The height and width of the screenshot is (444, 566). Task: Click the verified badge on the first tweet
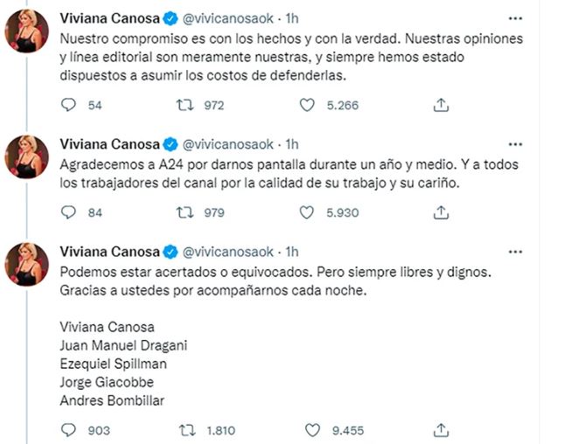170,18
